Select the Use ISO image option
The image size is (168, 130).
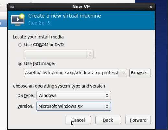pyautogui.click(x=20, y=64)
